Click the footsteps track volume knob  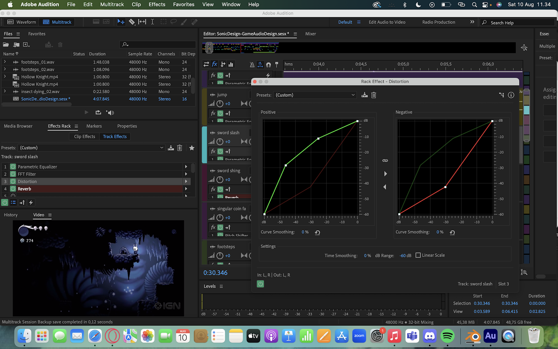220,255
